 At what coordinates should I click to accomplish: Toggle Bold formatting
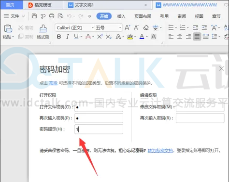point(59,37)
